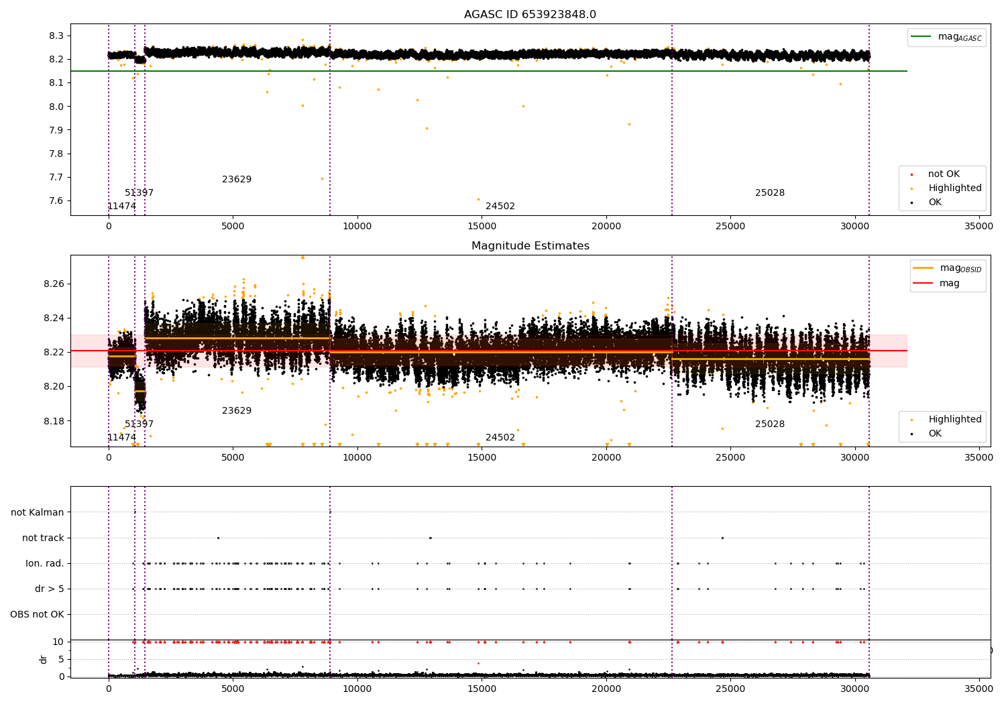Screen dimensions: 1006x704
Task: Click the 20000 x-tick under the dr subplot
Action: [x=606, y=689]
